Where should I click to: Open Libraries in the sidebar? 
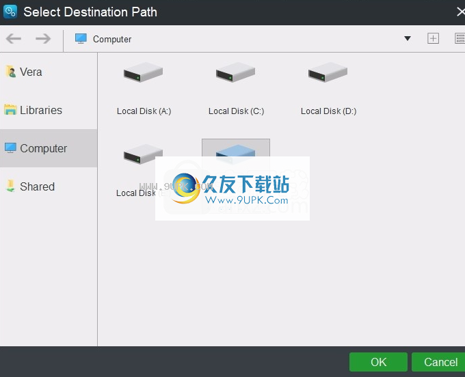point(49,110)
